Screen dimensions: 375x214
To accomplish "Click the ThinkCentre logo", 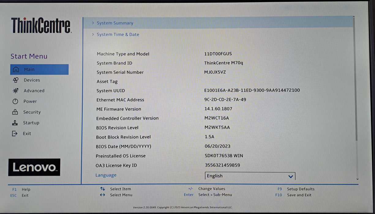I will (x=41, y=25).
